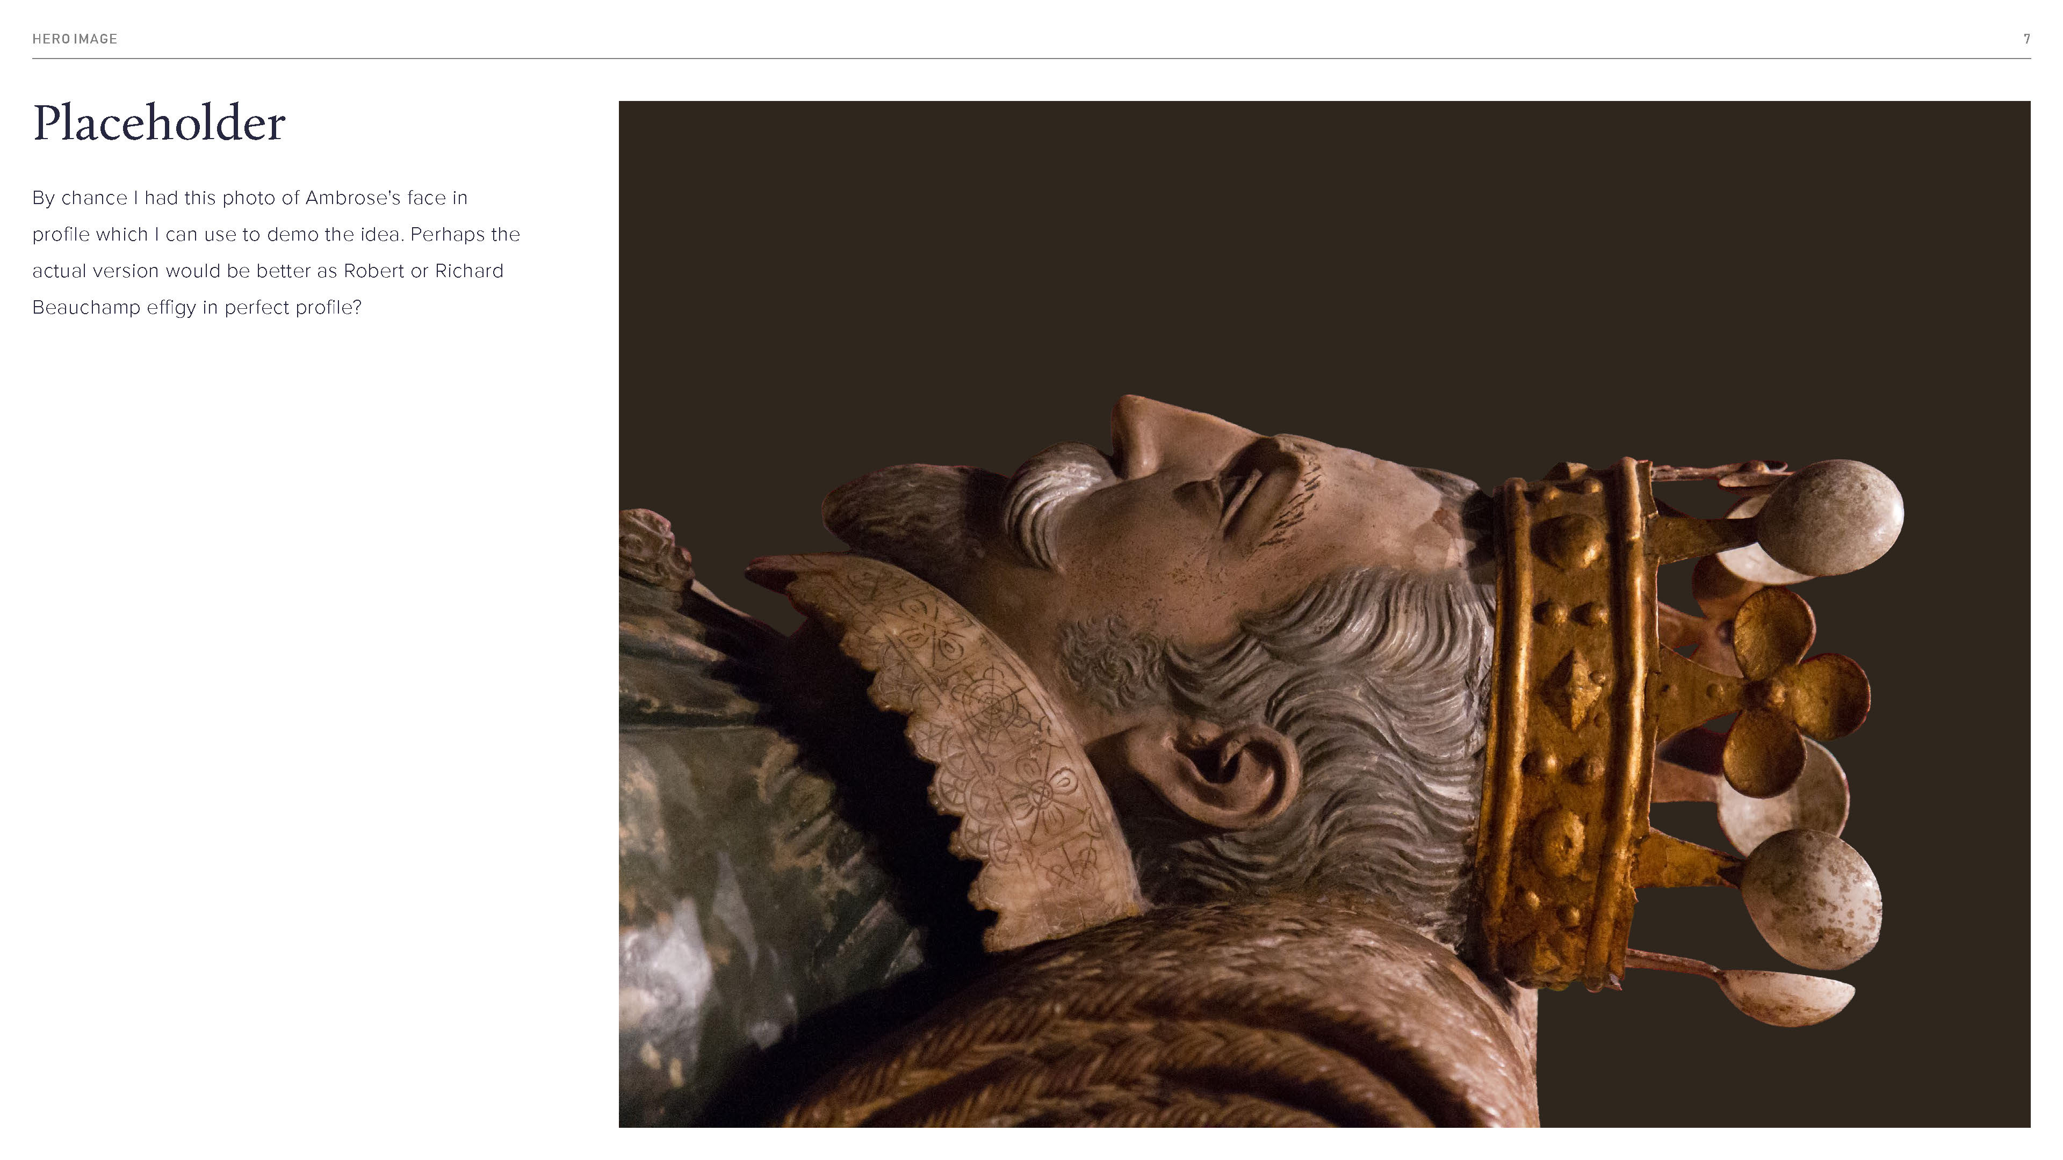The width and height of the screenshot is (2063, 1160).
Task: Click the words "Robert or Richard"
Action: pos(423,271)
